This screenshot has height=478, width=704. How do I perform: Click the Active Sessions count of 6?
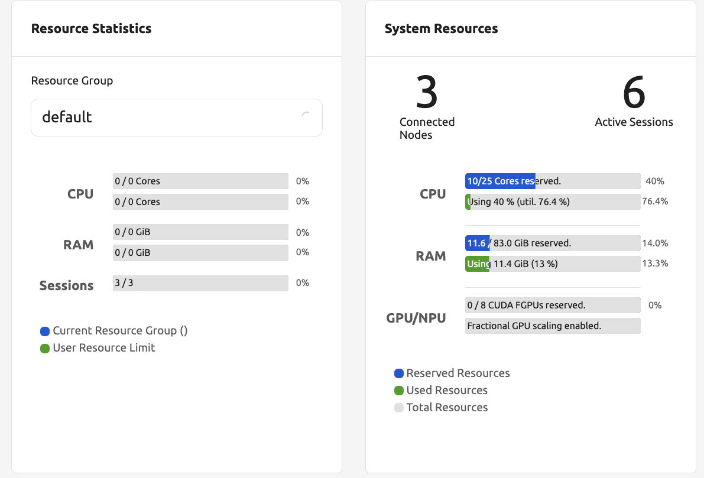(x=634, y=93)
